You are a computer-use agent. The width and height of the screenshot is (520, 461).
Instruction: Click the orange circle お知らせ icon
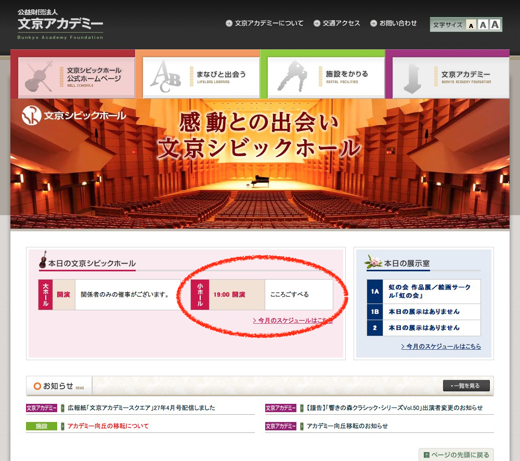click(37, 386)
